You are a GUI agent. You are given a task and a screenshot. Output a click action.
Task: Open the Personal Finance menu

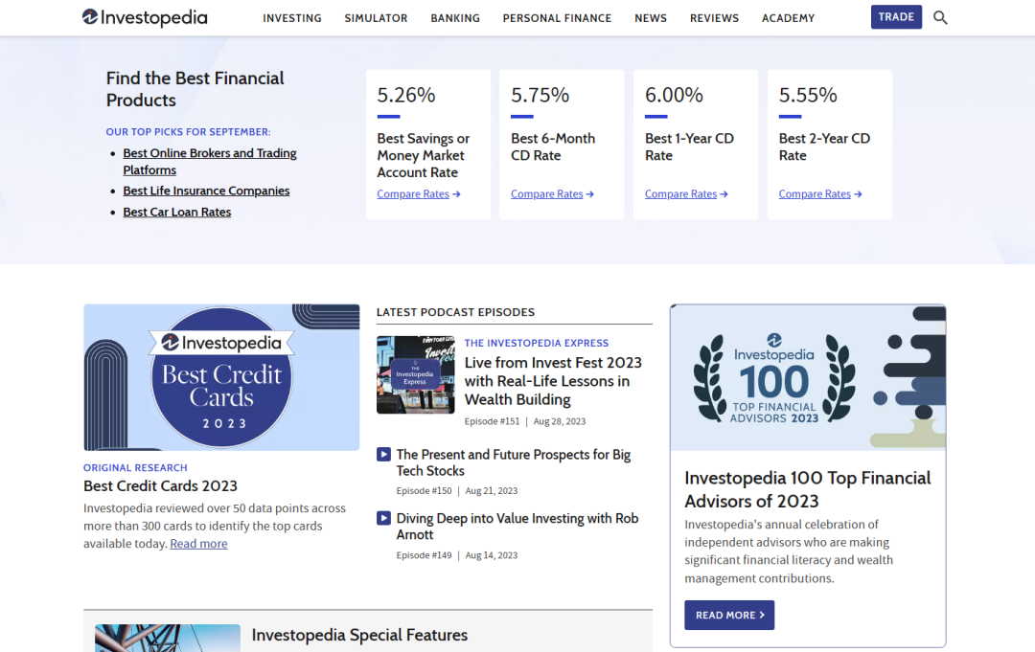click(557, 18)
